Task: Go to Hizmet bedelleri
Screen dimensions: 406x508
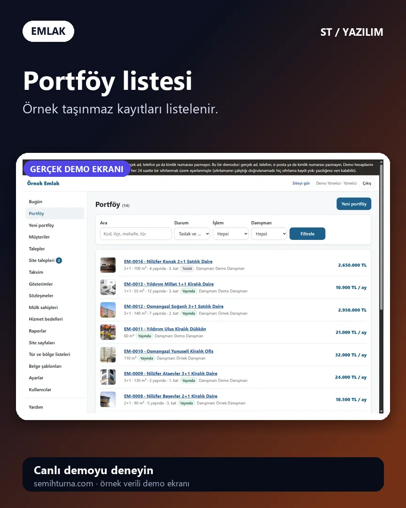Action: coord(46,319)
